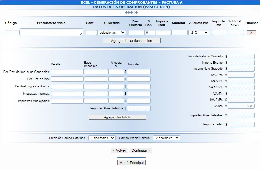Focus the Producto/Servicio text area

point(51,32)
